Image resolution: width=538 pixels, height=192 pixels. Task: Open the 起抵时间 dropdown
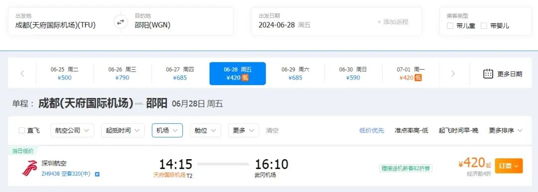[x=123, y=130]
